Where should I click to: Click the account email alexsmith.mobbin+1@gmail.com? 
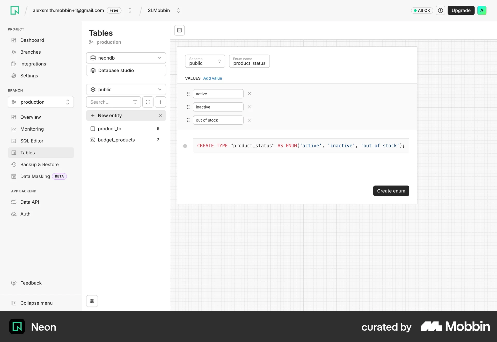coord(68,10)
